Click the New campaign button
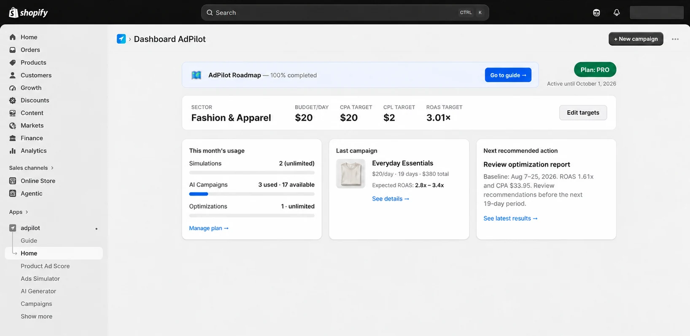 [636, 39]
